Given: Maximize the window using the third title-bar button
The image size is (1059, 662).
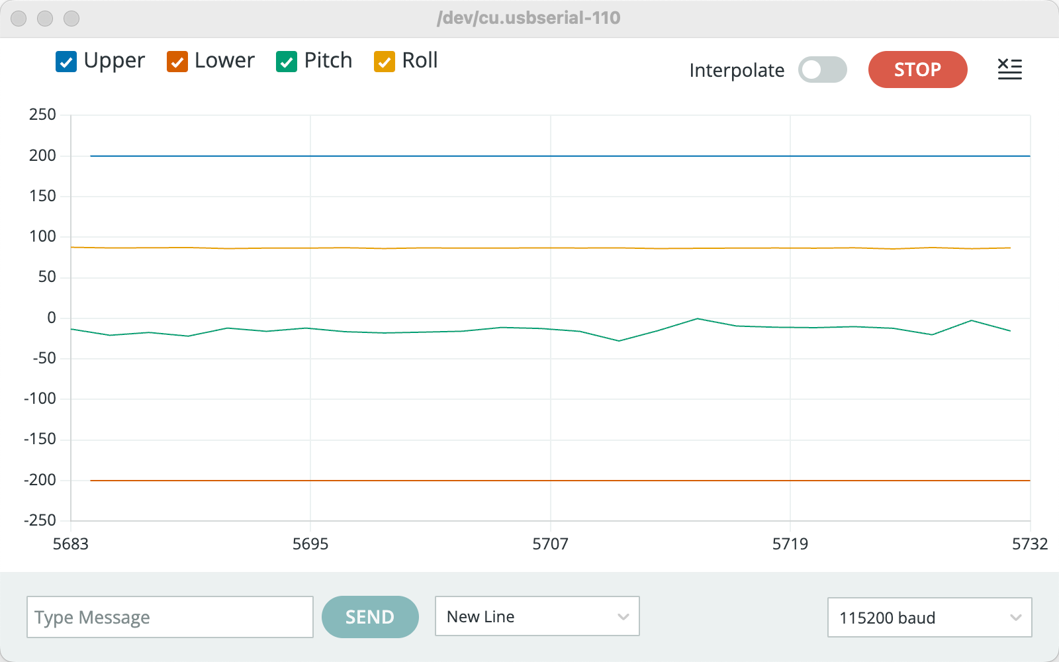Looking at the screenshot, I should pos(71,19).
